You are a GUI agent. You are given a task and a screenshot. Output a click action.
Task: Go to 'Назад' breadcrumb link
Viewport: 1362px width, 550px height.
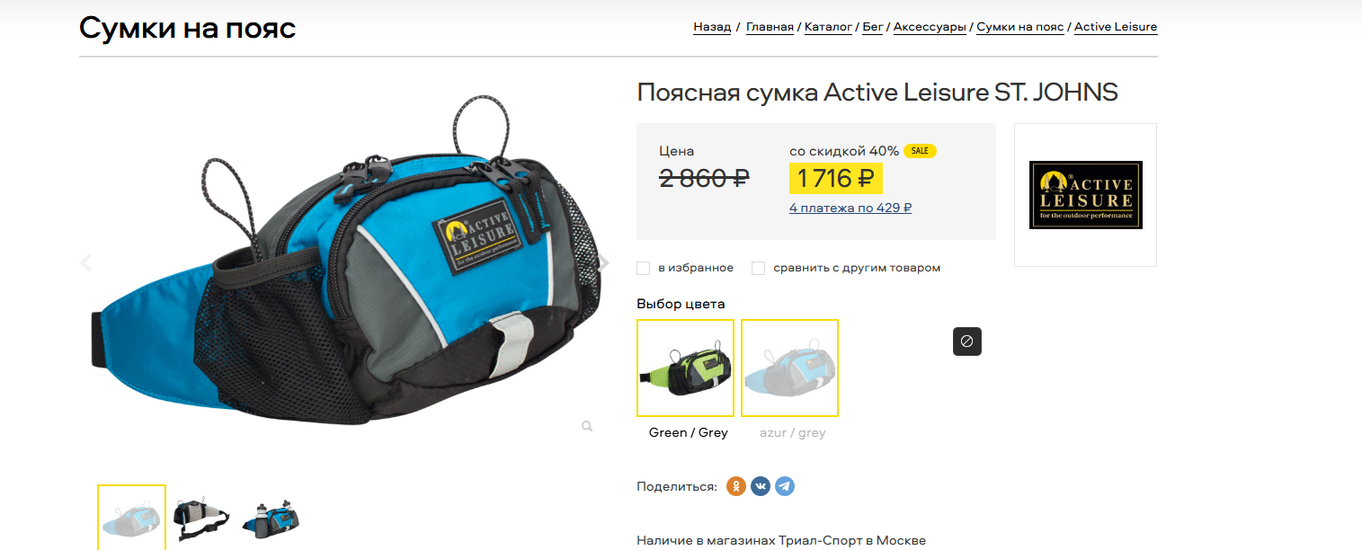coord(712,27)
